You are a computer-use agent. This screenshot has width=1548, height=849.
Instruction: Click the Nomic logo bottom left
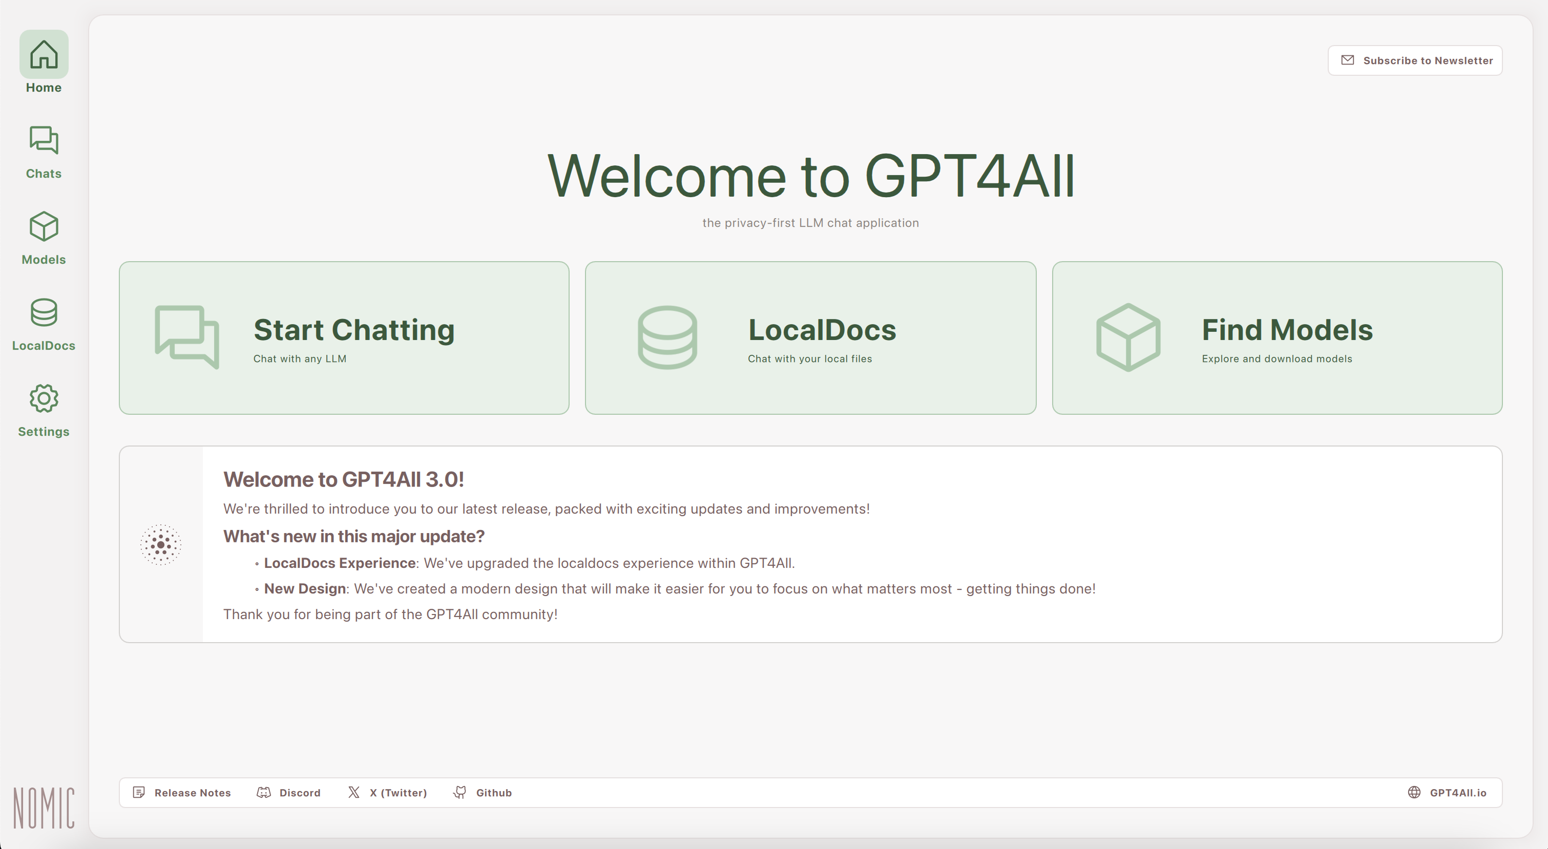44,805
